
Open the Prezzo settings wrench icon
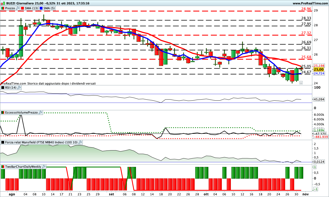click(x=18, y=8)
